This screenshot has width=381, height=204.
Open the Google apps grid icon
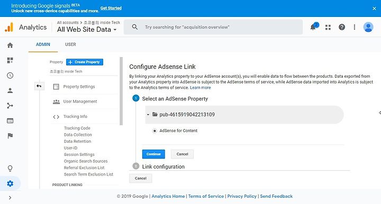point(328,27)
